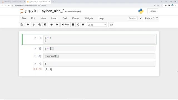Select the In [7] cell containing b
Image resolution: width=178 pixels, height=100 pixels.
pyautogui.click(x=99, y=64)
